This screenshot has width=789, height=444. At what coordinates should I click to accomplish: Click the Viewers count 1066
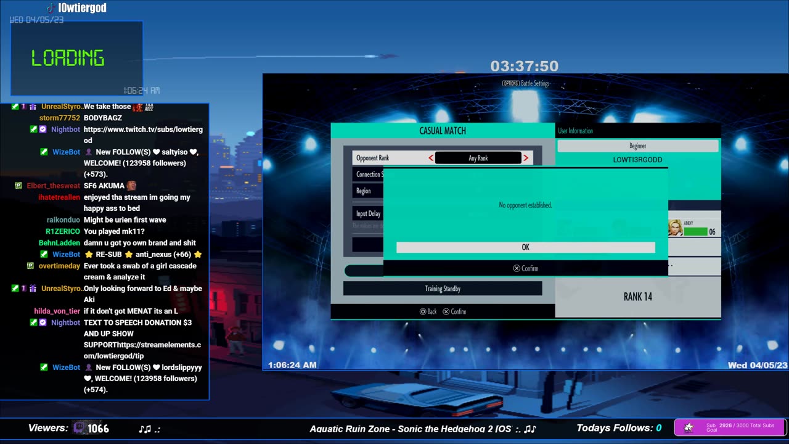tap(99, 429)
